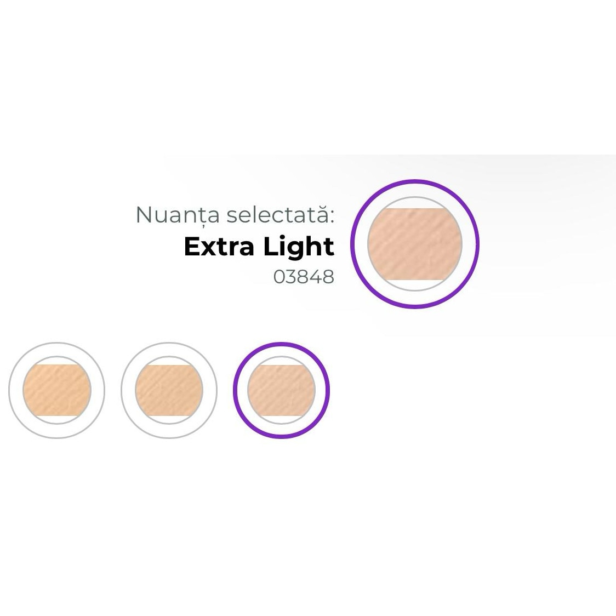Choose the middle shade swatch
The image size is (616, 616).
point(169,391)
